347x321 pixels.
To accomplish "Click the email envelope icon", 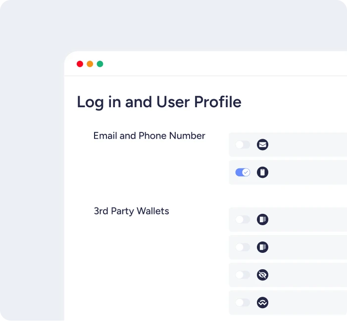I will pyautogui.click(x=262, y=145).
